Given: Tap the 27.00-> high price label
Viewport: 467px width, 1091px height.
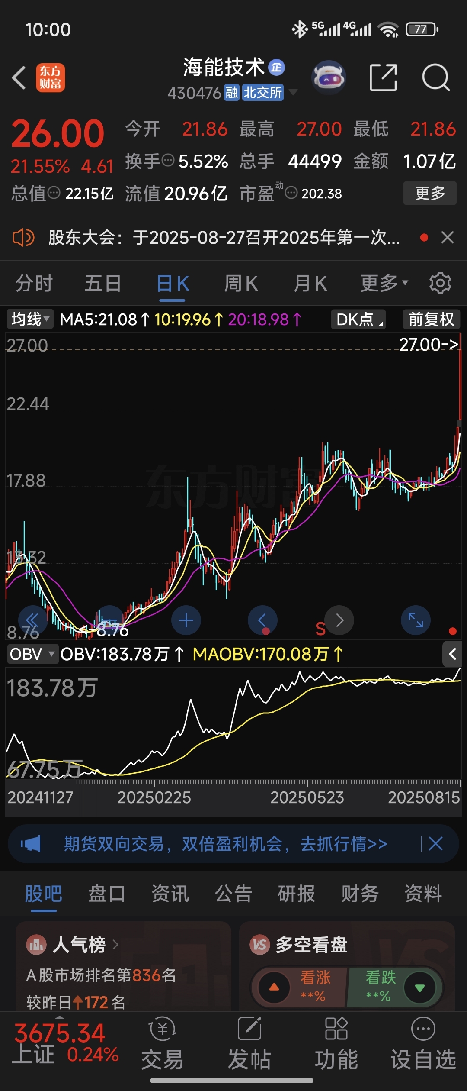Looking at the screenshot, I should (429, 345).
